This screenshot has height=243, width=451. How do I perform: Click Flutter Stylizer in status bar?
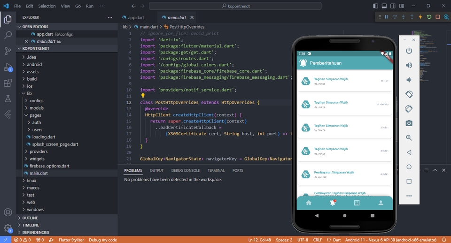click(x=71, y=240)
